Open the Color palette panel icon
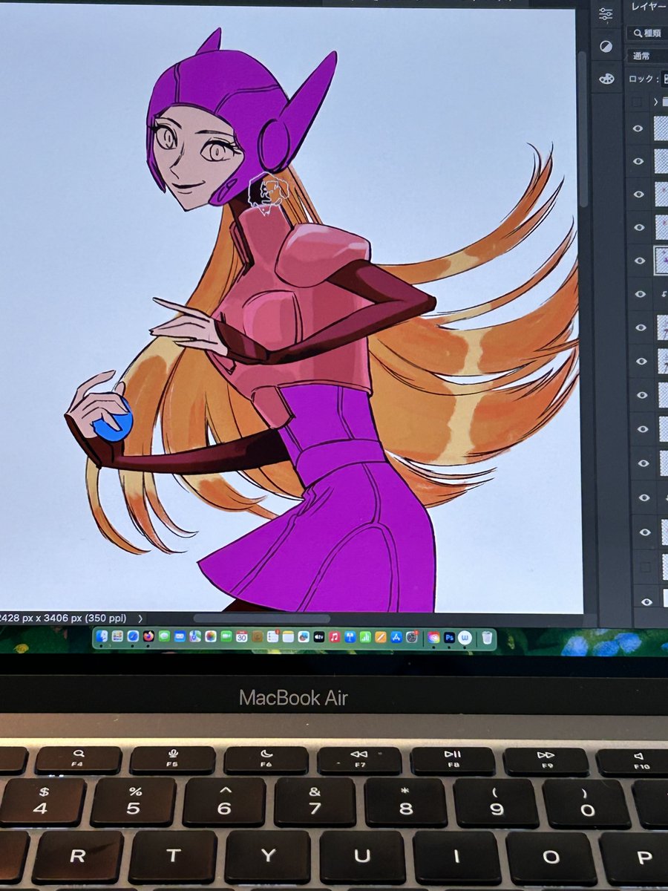The image size is (668, 891). pos(606,78)
